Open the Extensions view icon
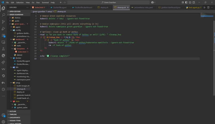The width and height of the screenshot is (215, 124). (3, 35)
